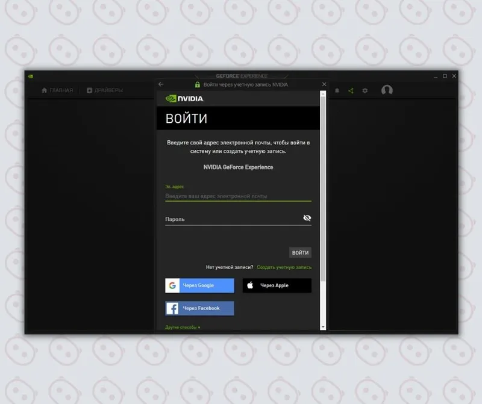The height and width of the screenshot is (404, 482).
Task: Click the green lock icon in the dialog header
Action: [x=198, y=84]
